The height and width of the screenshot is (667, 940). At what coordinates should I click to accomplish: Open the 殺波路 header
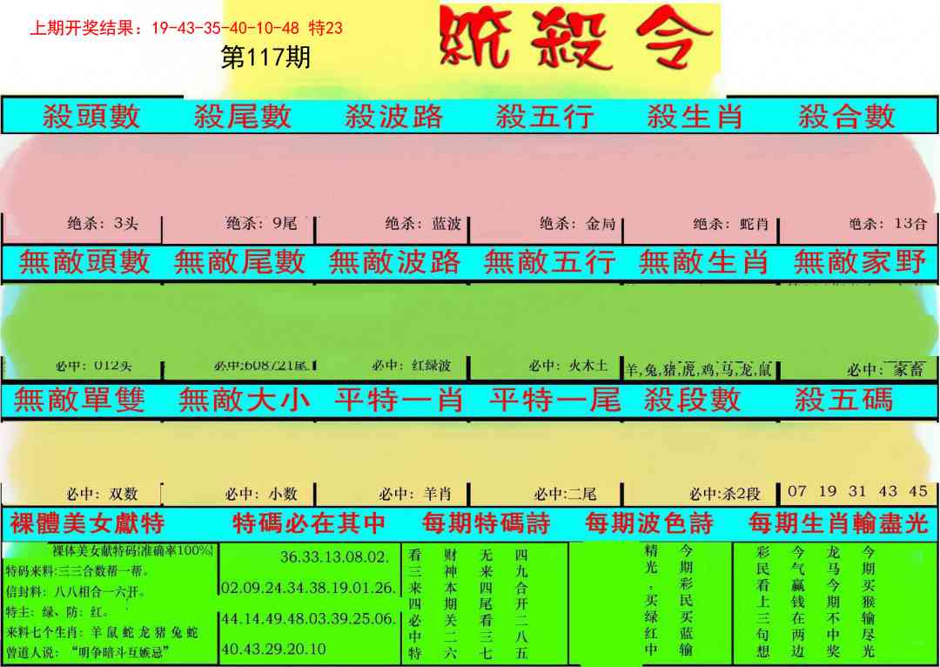tap(393, 116)
